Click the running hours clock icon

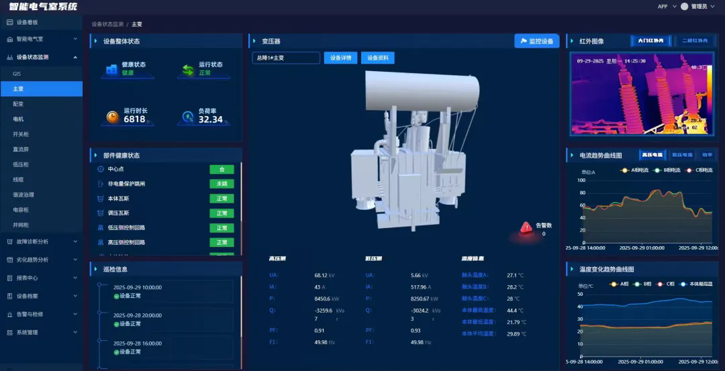[x=112, y=117]
